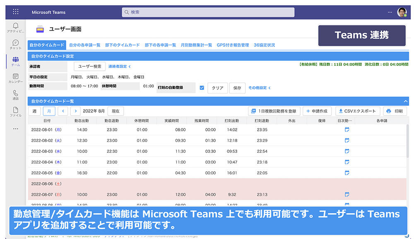Expand the 連絡者設定 link
Viewport: 414px width, 239px height.
point(119,66)
